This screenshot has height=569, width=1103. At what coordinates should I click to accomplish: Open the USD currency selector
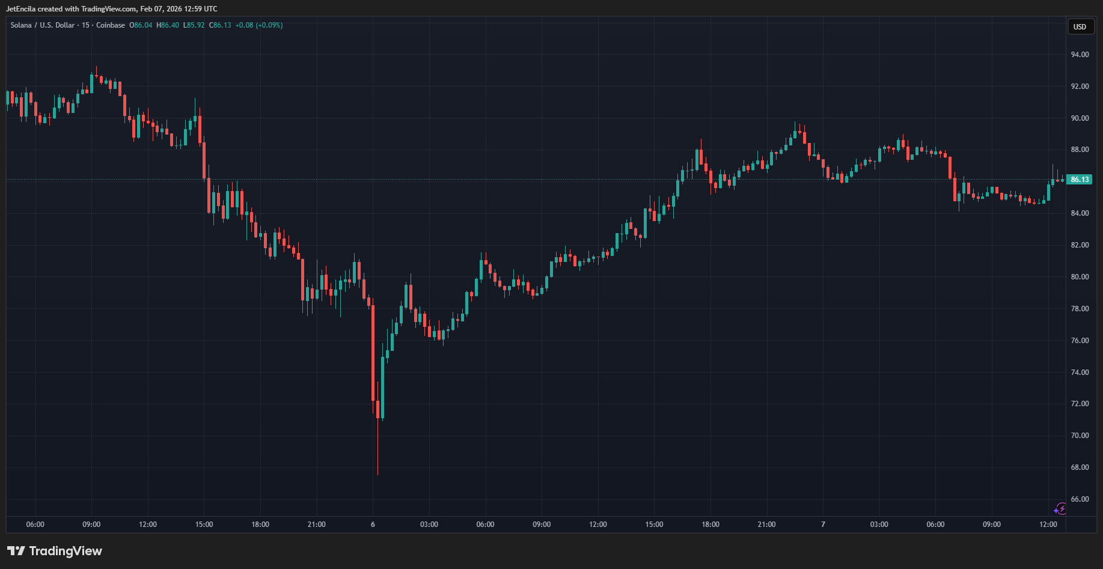1080,26
